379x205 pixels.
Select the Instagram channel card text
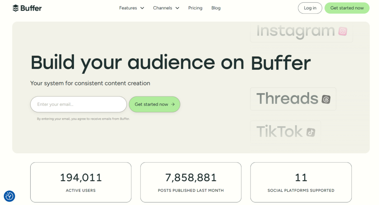click(x=295, y=31)
